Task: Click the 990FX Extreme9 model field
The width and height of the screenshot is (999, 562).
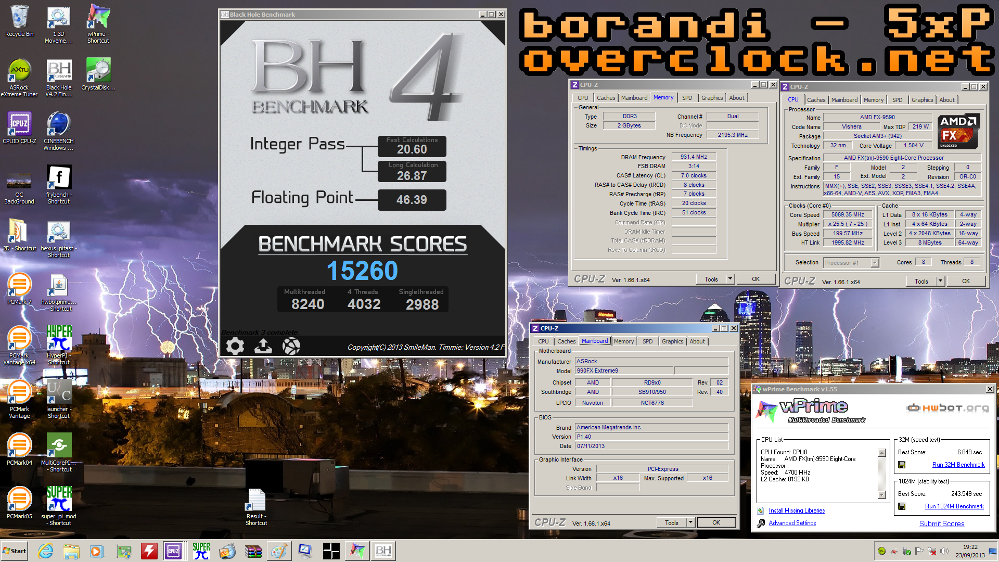Action: [624, 371]
